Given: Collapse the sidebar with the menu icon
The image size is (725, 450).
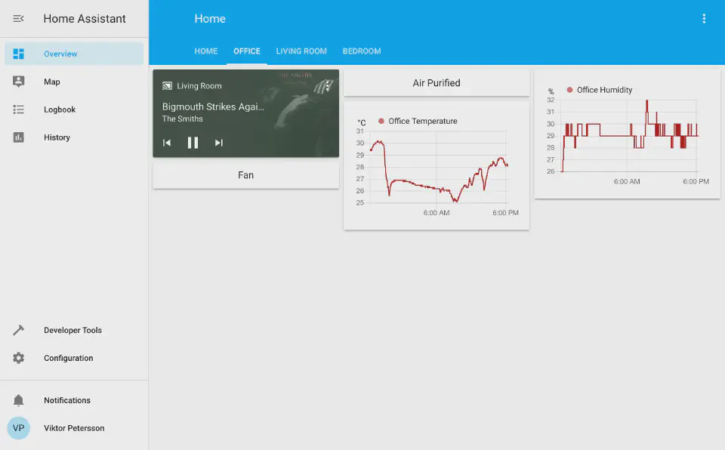Looking at the screenshot, I should 19,19.
